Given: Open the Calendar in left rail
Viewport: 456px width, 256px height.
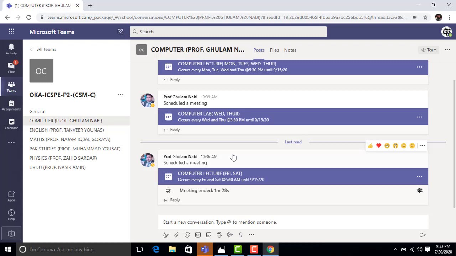Looking at the screenshot, I should [x=11, y=124].
